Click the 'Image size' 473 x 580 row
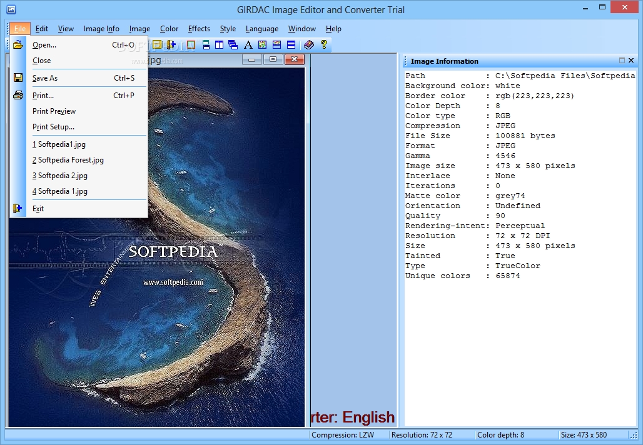 [490, 166]
